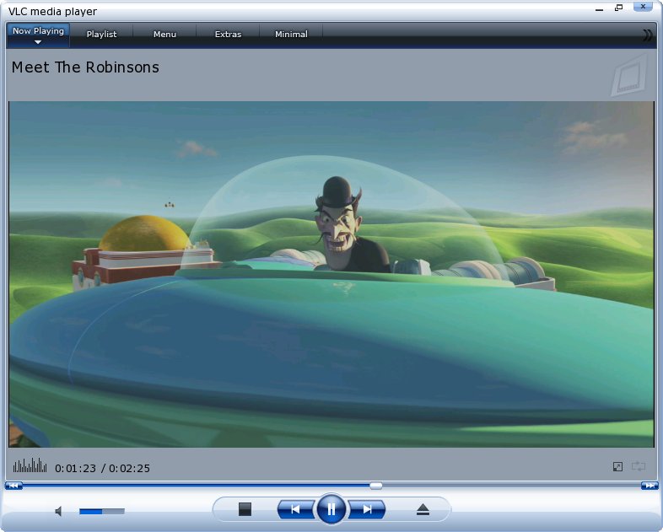Viewport: 663px width, 532px height.
Task: Expand the toolbar overflow chevron
Action: pos(647,35)
